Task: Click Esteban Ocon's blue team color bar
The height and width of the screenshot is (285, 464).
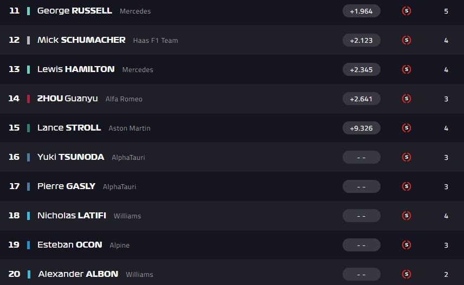Action: (28, 245)
